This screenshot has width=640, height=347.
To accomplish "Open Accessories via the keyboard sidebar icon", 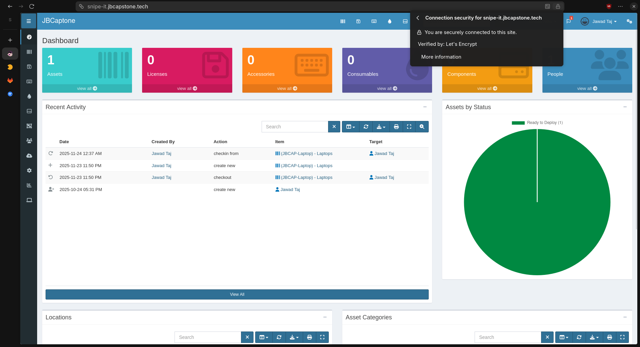I will pos(29,82).
